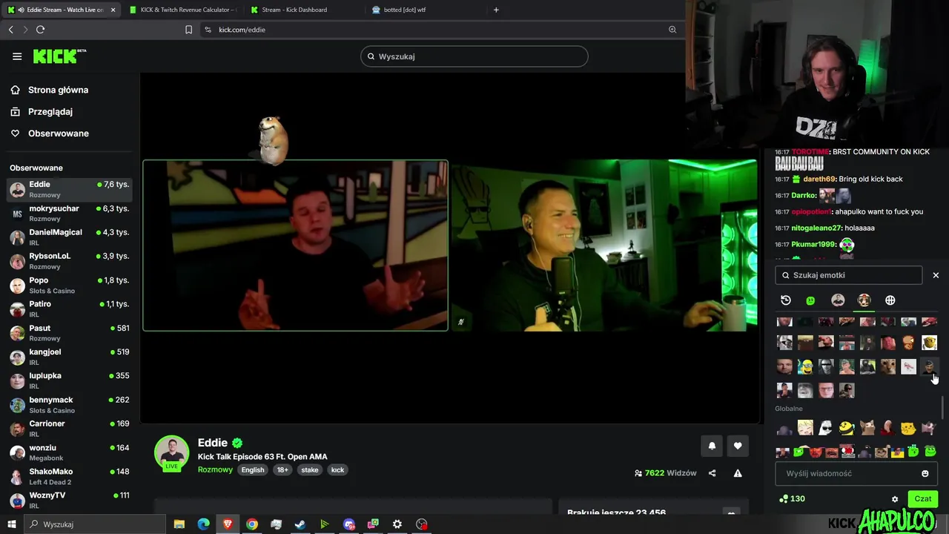Image resolution: width=949 pixels, height=534 pixels.
Task: Open RybsonLoL channel
Action: coord(70,261)
